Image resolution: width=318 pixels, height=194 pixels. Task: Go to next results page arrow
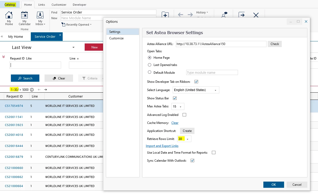click(x=46, y=90)
